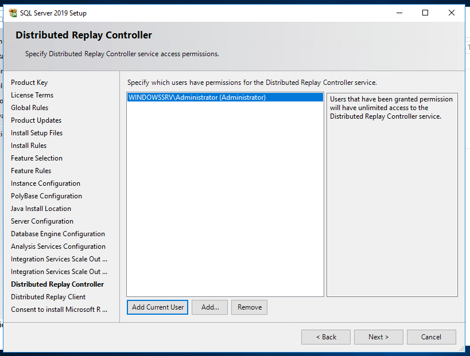
Task: Click the Distributed Replay Client step
Action: (x=48, y=297)
